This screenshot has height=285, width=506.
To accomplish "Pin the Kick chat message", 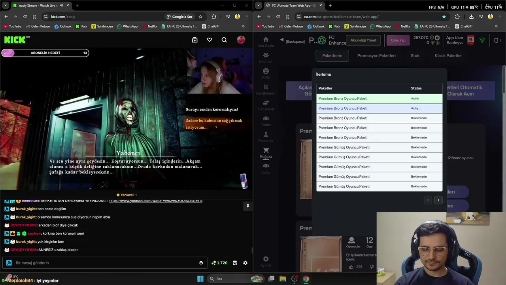I will tap(248, 206).
